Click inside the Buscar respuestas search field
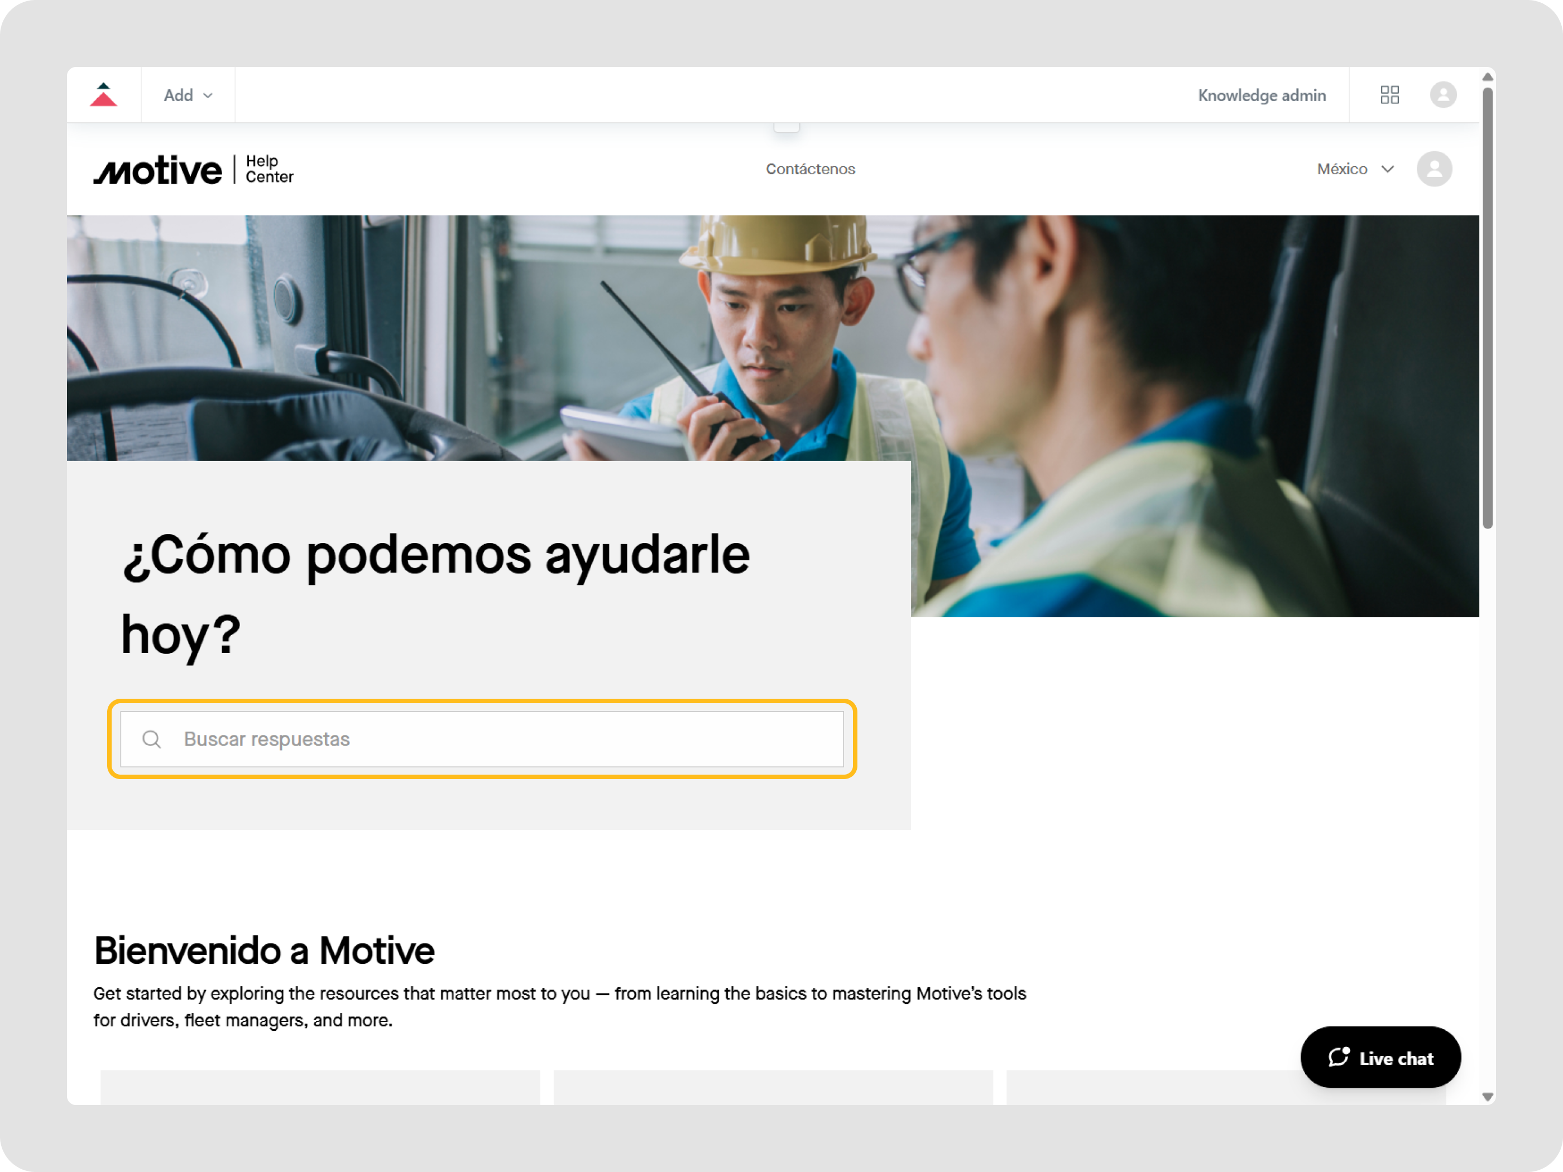 (x=481, y=739)
